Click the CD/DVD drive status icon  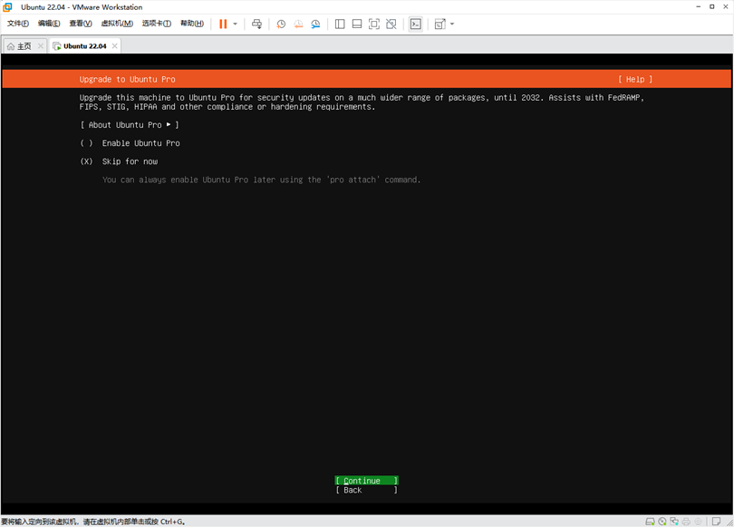(662, 522)
